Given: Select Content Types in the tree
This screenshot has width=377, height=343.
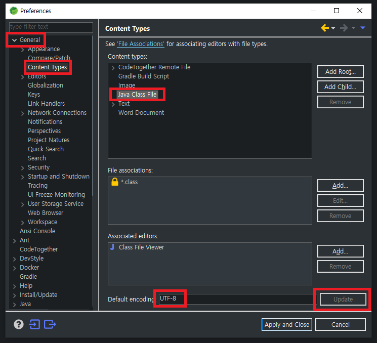Looking at the screenshot, I should coord(48,67).
